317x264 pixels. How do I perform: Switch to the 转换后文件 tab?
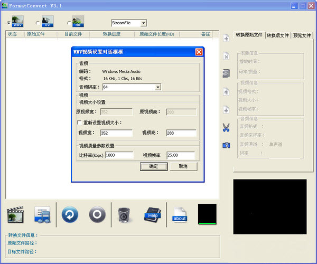pyautogui.click(x=277, y=35)
